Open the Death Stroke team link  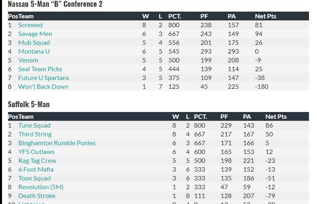tap(37, 196)
